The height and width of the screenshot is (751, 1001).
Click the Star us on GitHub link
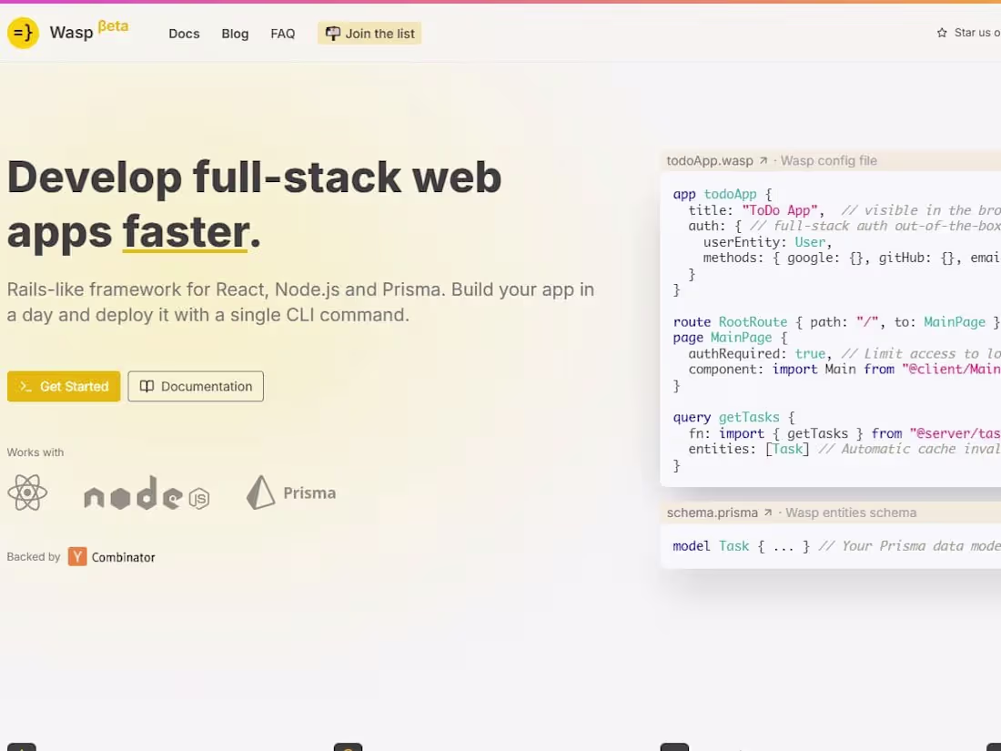[974, 32]
